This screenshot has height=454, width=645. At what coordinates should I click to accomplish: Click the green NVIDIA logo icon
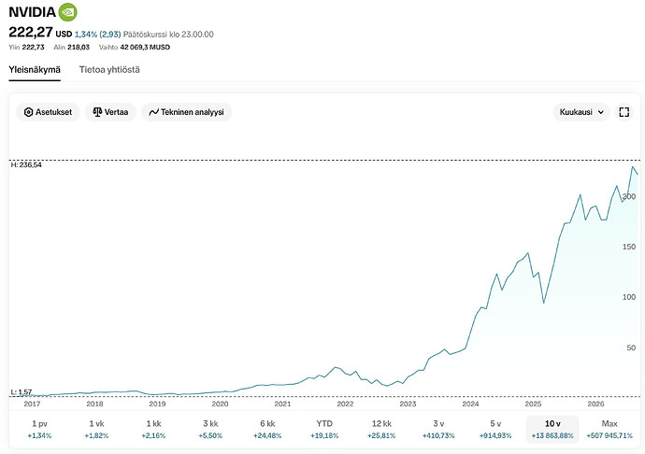click(x=68, y=12)
